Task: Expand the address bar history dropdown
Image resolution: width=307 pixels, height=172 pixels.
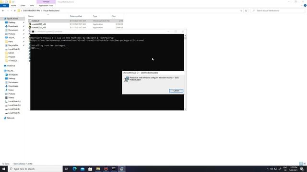Action: [x=241, y=11]
